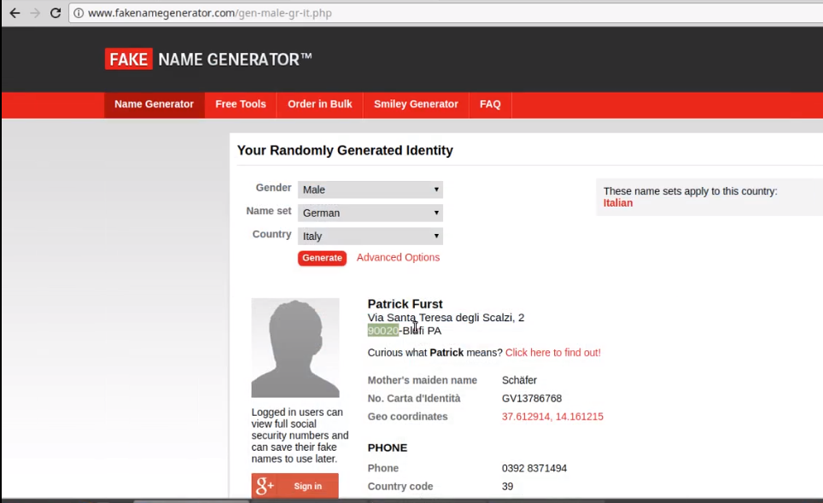
Task: Expand the Country dropdown showing Italy
Action: (x=370, y=236)
